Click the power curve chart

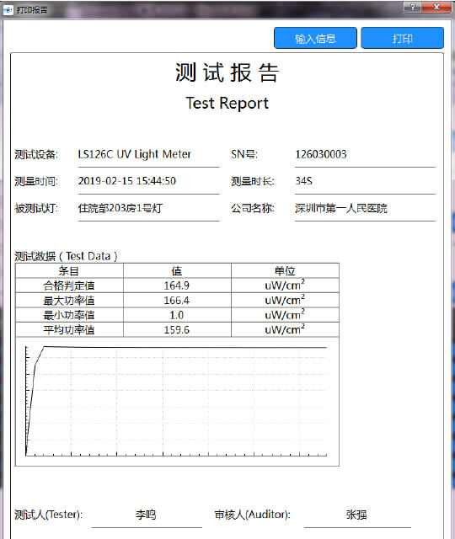click(x=176, y=401)
